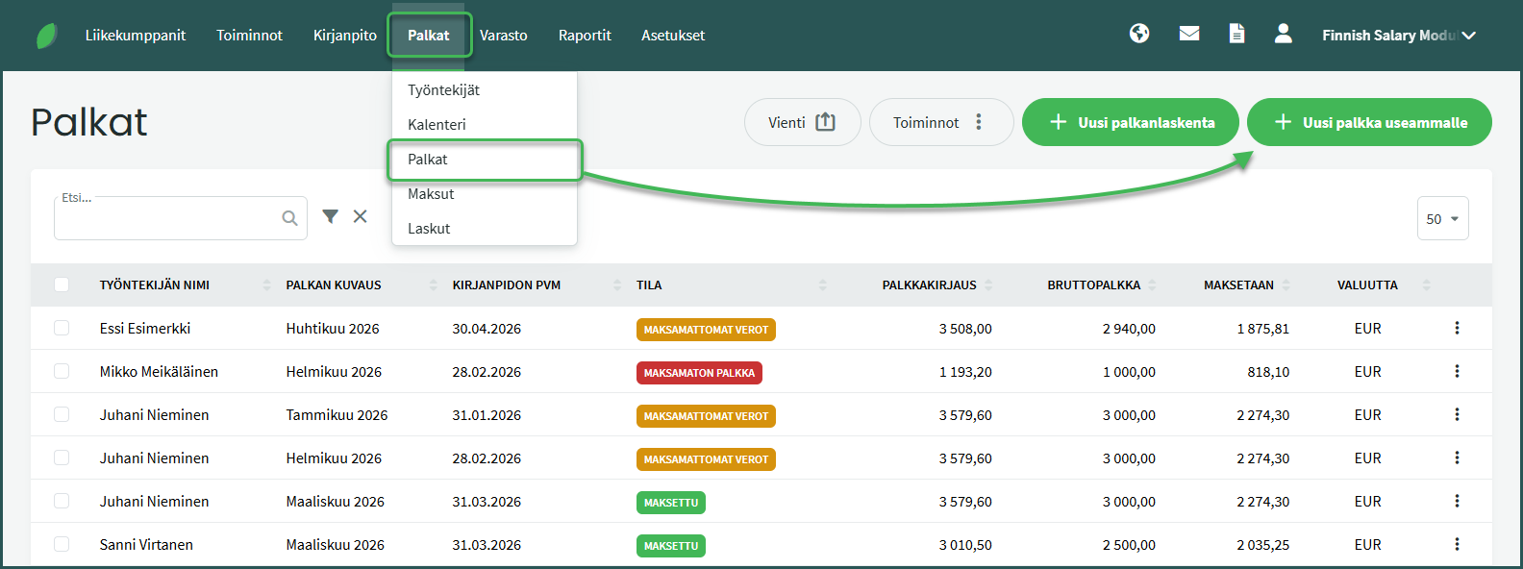Choose Maksut in the dropdown menu

click(x=431, y=193)
